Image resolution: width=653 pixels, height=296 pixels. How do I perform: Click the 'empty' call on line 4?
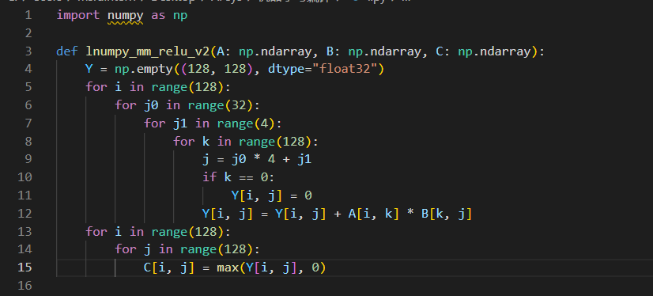(155, 69)
